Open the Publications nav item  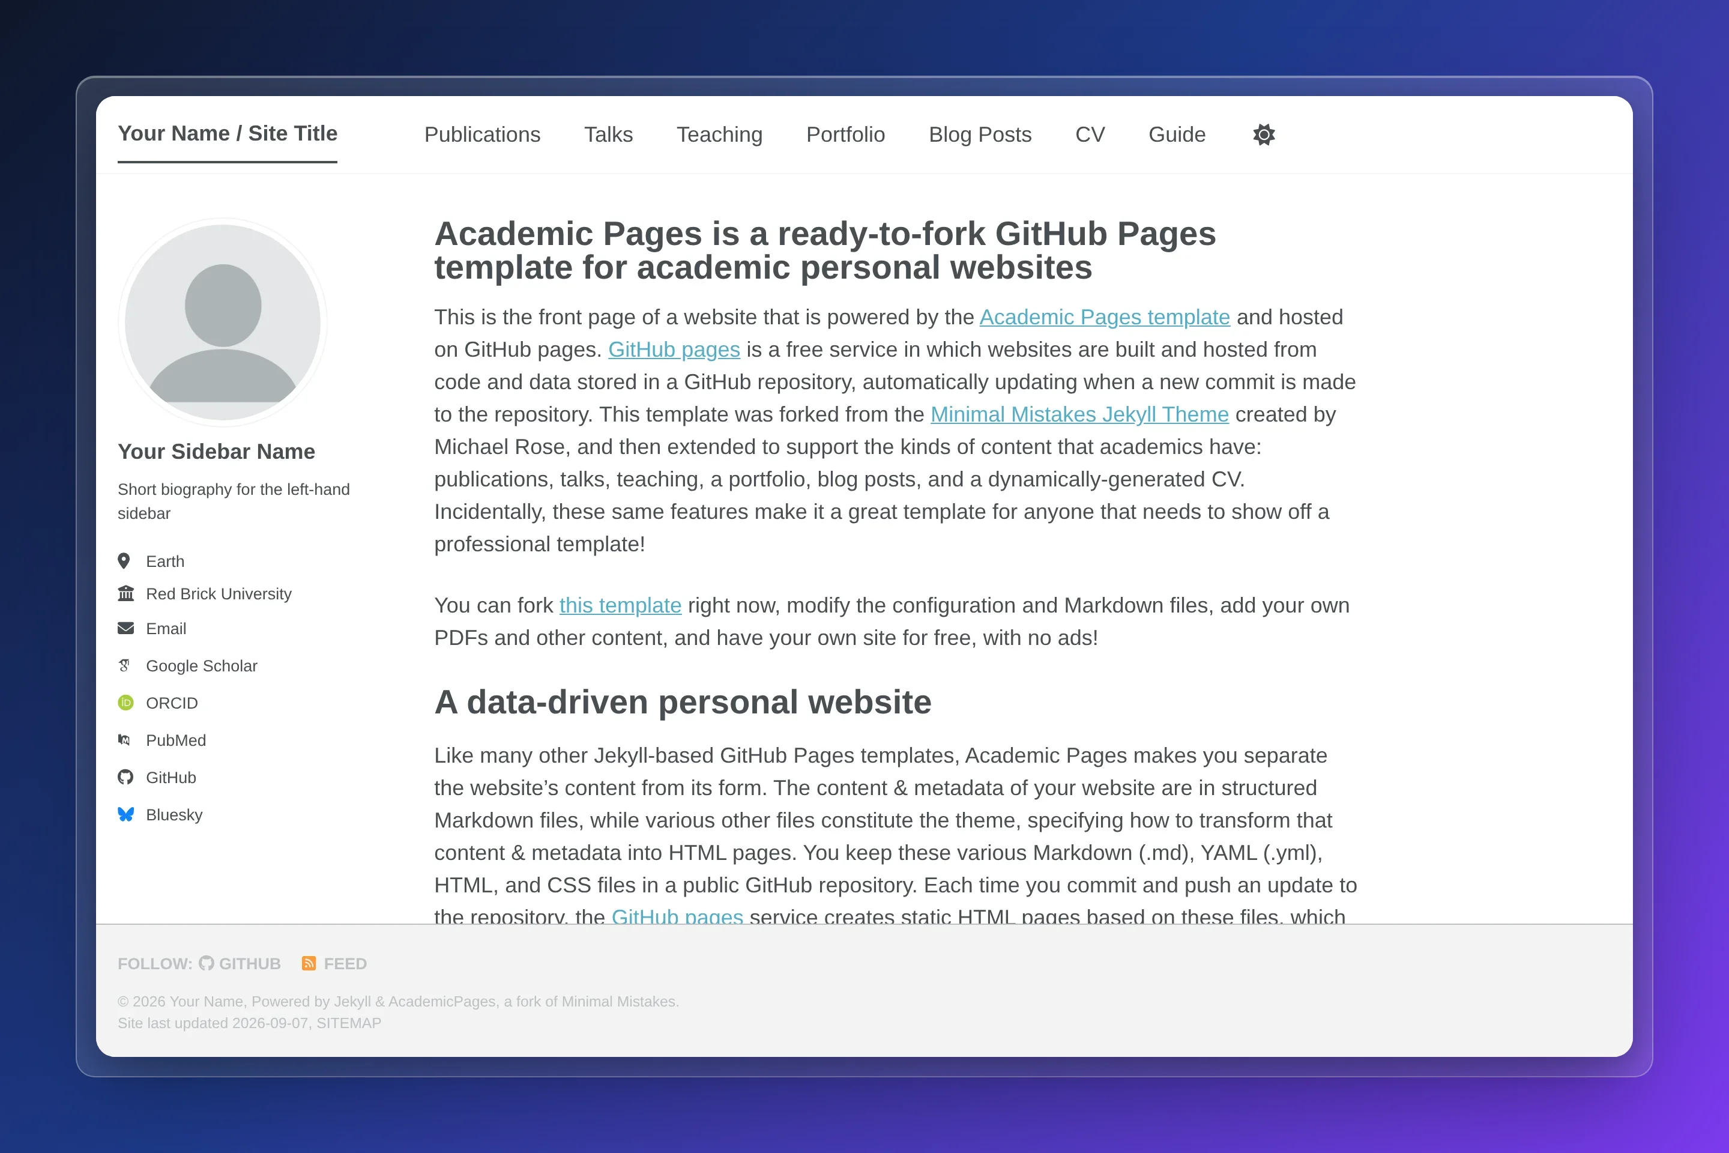(x=482, y=135)
